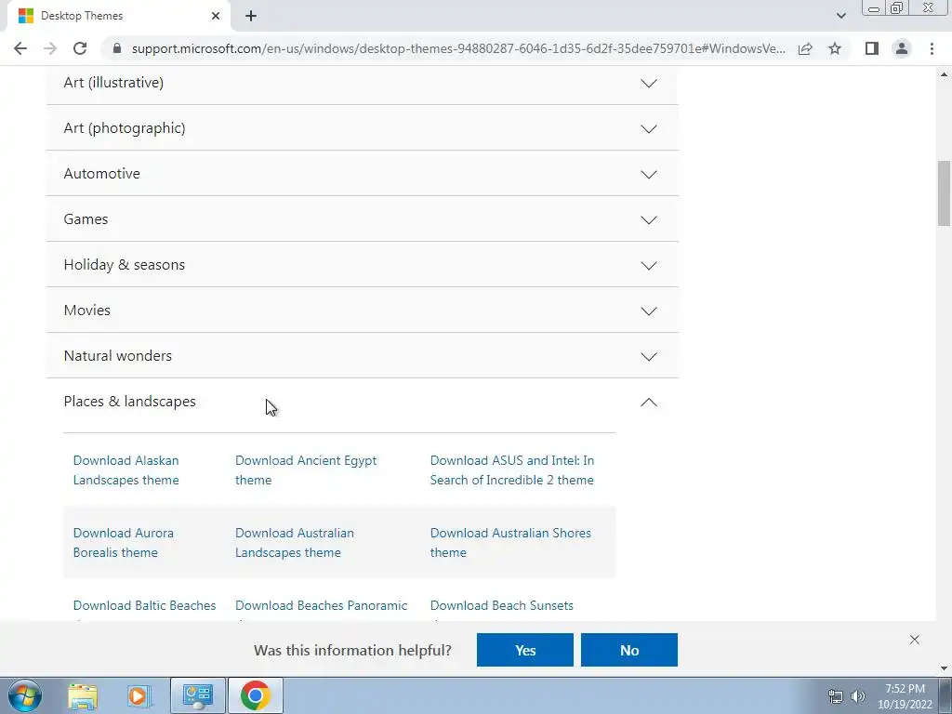Expand the Games section
The height and width of the screenshot is (714, 952).
click(362, 219)
